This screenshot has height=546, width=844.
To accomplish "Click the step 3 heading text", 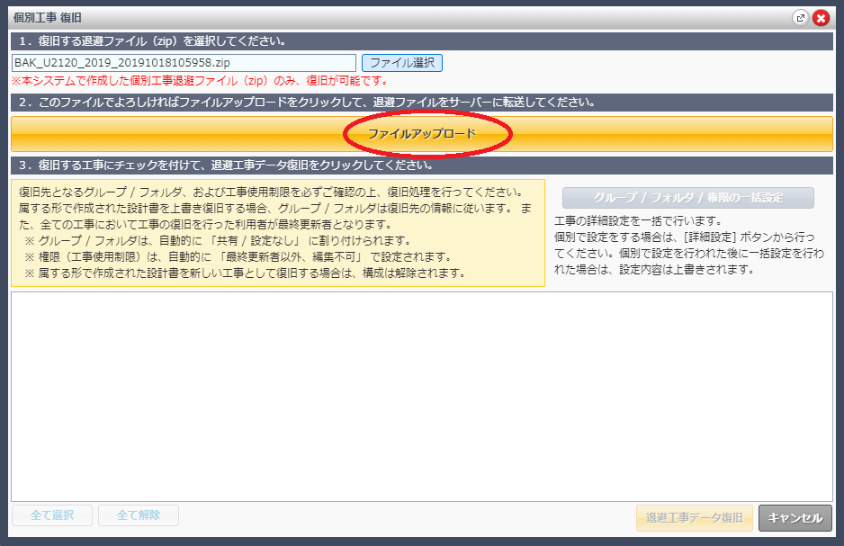I will coord(226,166).
